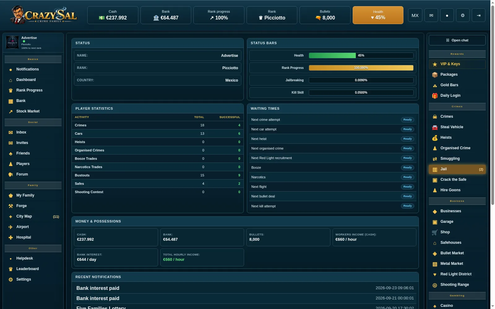Screen dimensions: 495x309
Task: Select VIP & Keys in Rewards
Action: tap(457, 64)
